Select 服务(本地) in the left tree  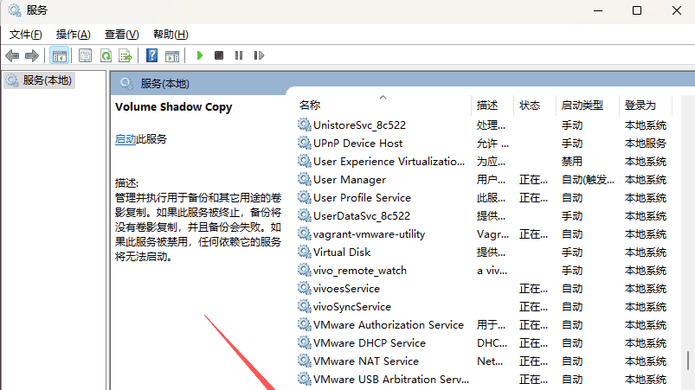[40, 80]
